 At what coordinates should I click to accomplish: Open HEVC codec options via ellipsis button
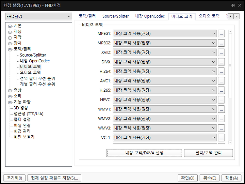pyautogui.click(x=221, y=99)
